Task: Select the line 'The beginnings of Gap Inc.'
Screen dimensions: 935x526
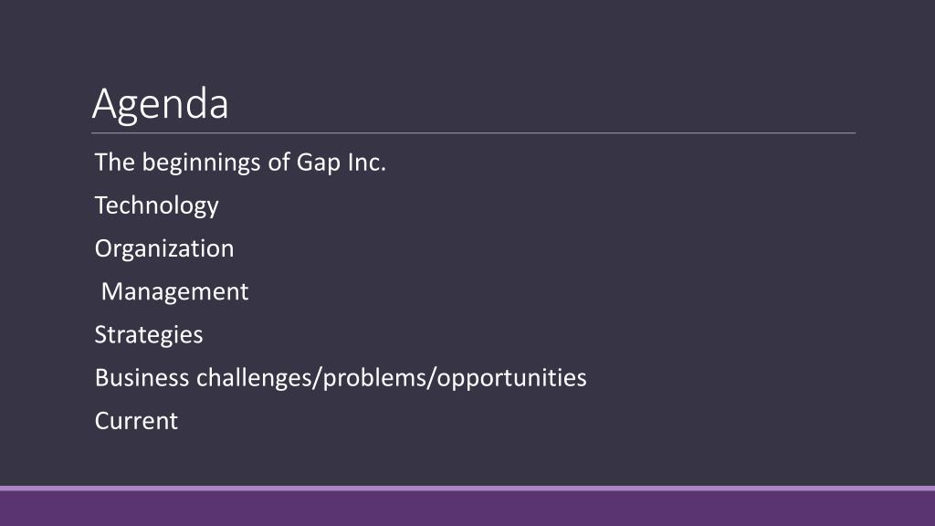Action: (x=240, y=163)
